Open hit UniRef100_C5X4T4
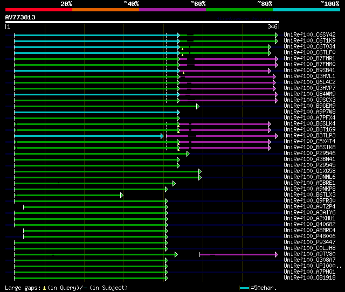Viewport: 345px width, 292px height. point(309,142)
